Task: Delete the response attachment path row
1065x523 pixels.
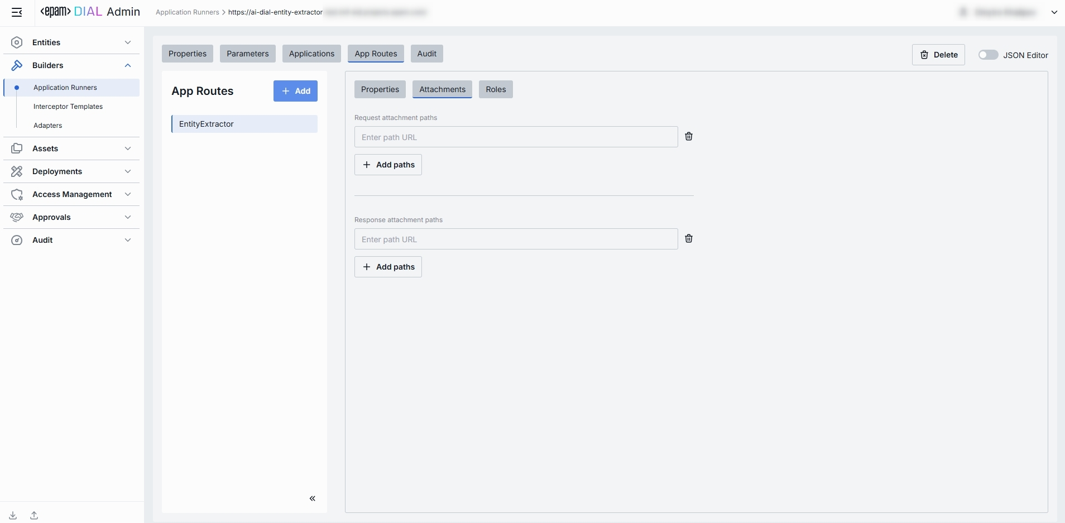Action: (689, 239)
